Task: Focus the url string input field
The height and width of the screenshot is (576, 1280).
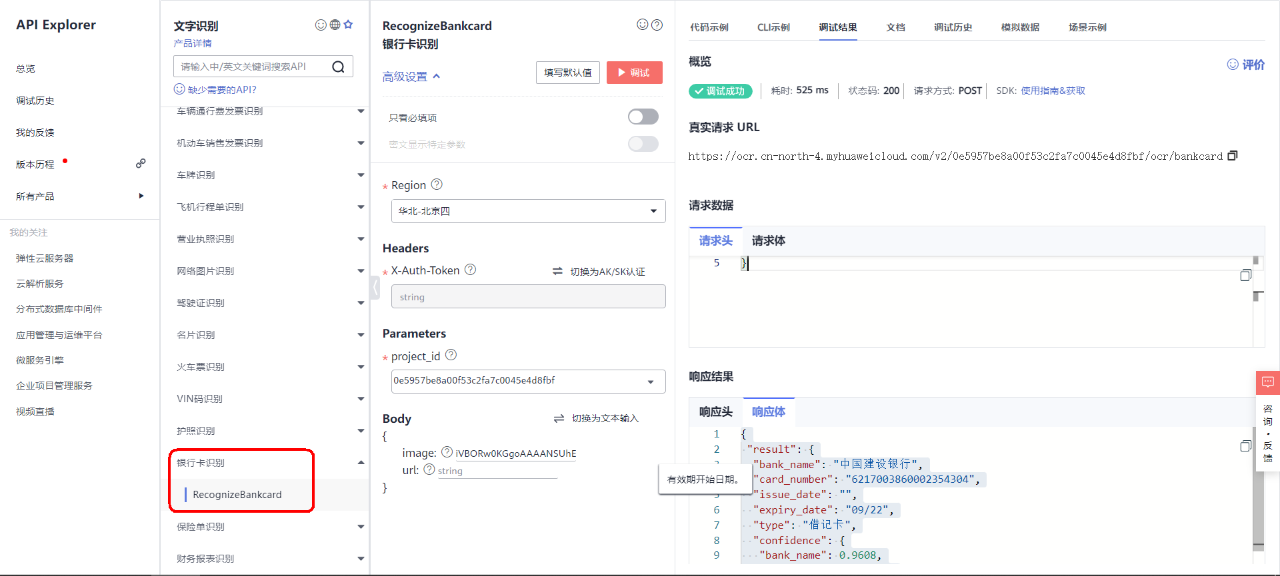Action: pos(497,471)
